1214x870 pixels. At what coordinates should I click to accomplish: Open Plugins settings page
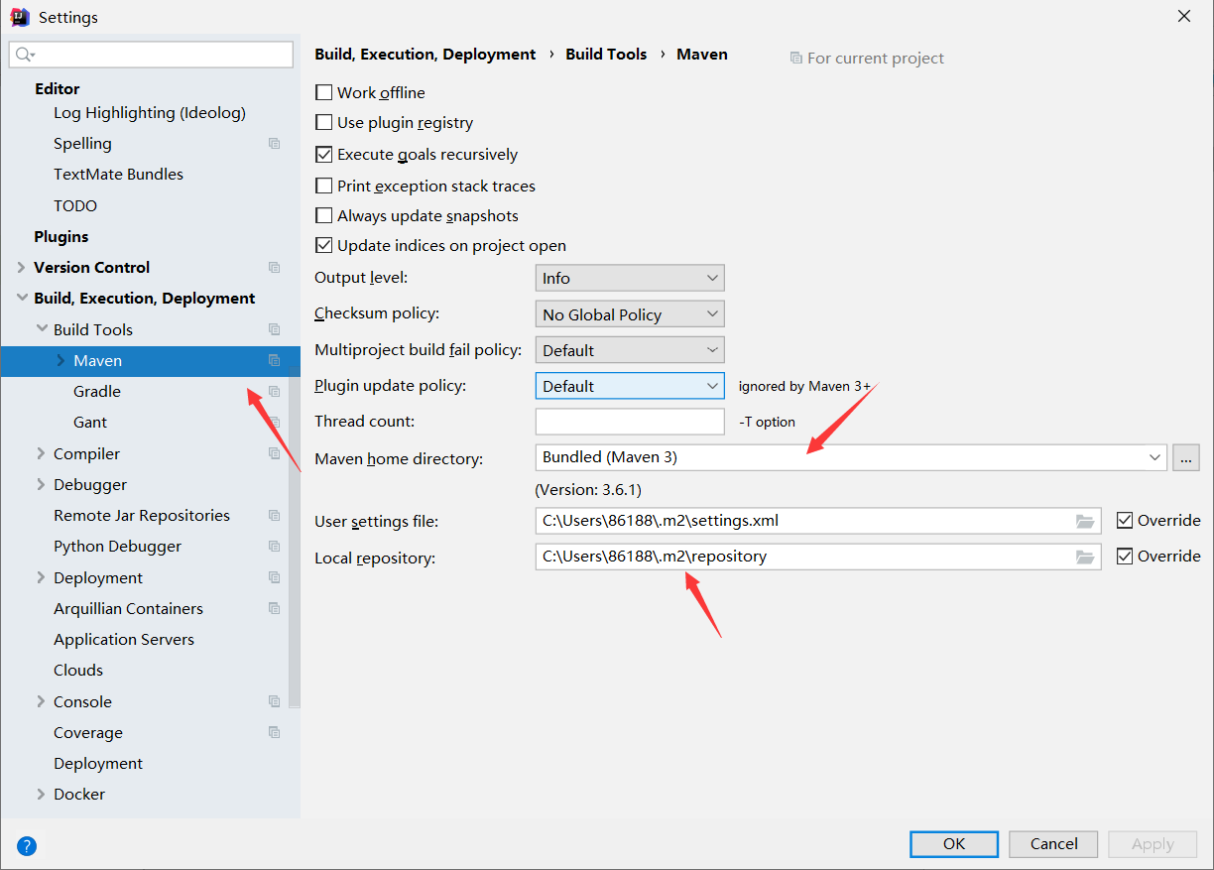click(61, 237)
